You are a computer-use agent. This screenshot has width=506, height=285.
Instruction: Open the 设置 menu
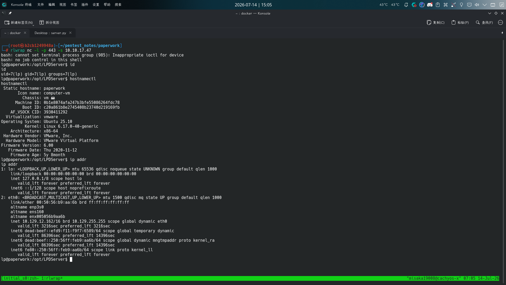point(96,5)
